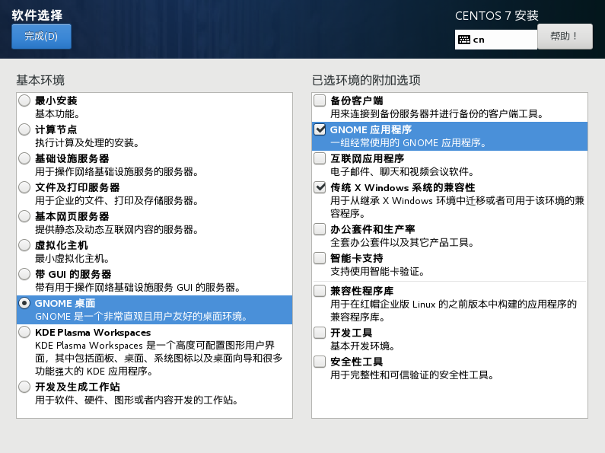This screenshot has width=605, height=453.
Task: Select the GNOME 桌面 radio button
Action: (x=24, y=303)
